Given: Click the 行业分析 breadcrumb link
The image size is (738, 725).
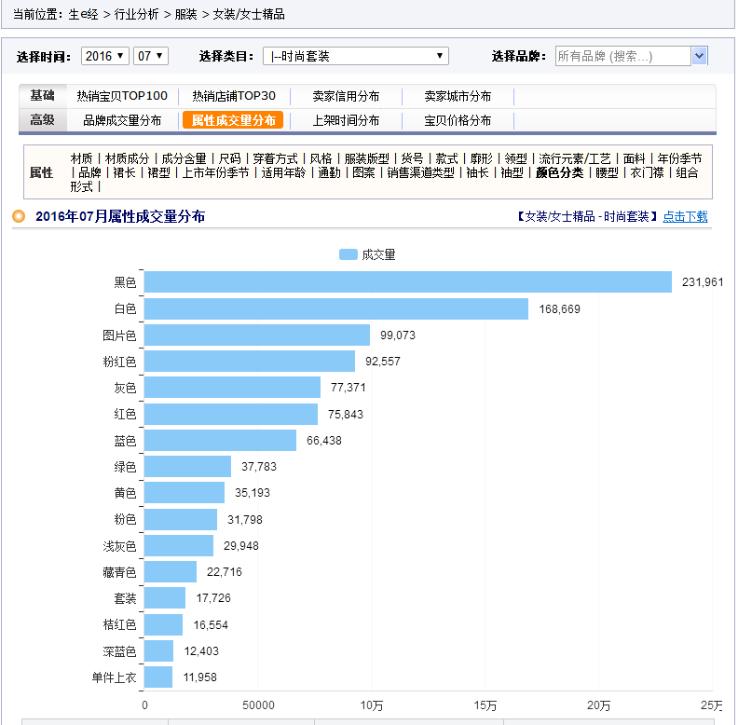Looking at the screenshot, I should (135, 15).
